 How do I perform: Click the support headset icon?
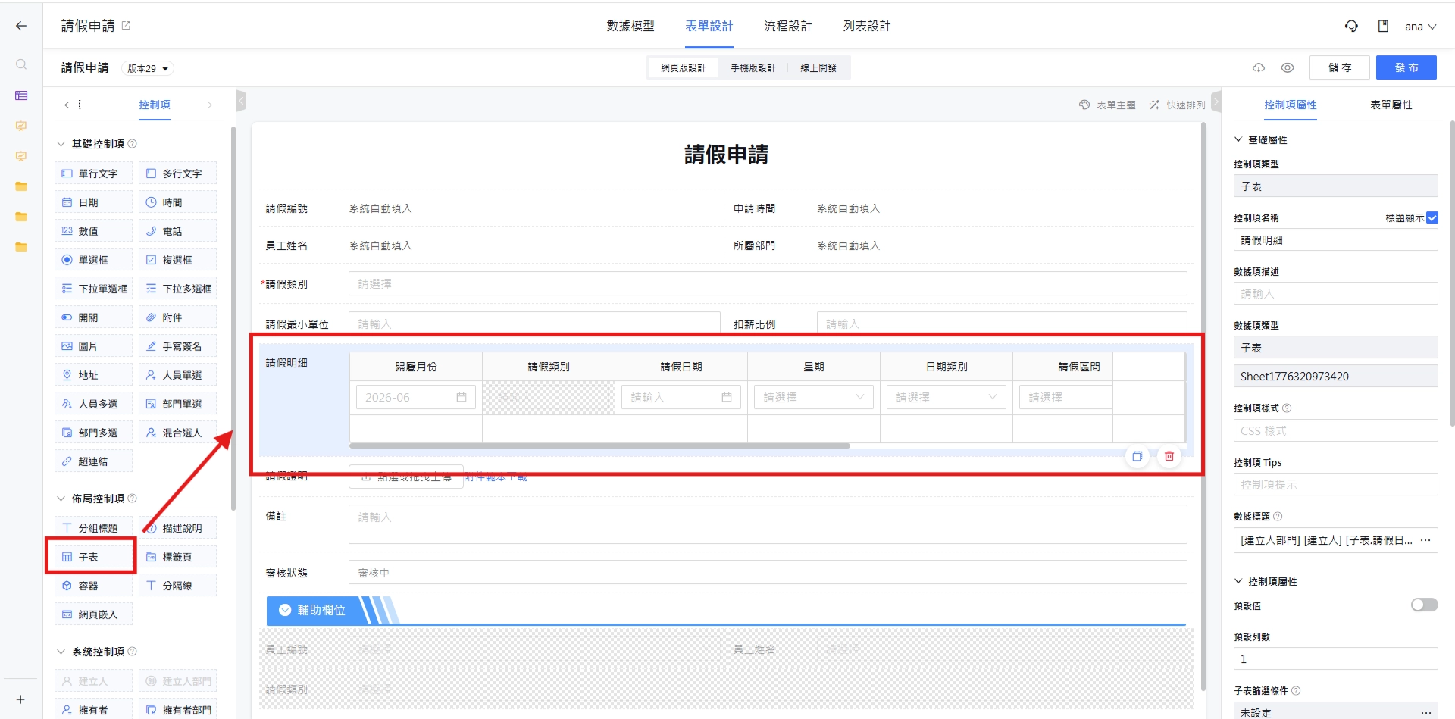coord(1351,26)
